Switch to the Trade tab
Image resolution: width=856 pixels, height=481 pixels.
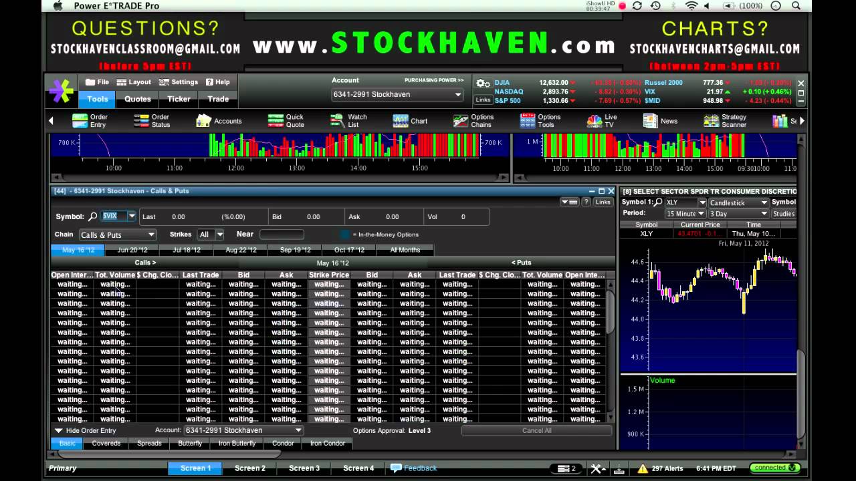[218, 99]
